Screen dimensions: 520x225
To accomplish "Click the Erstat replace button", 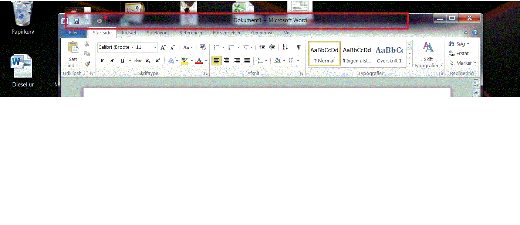I will coord(459,53).
